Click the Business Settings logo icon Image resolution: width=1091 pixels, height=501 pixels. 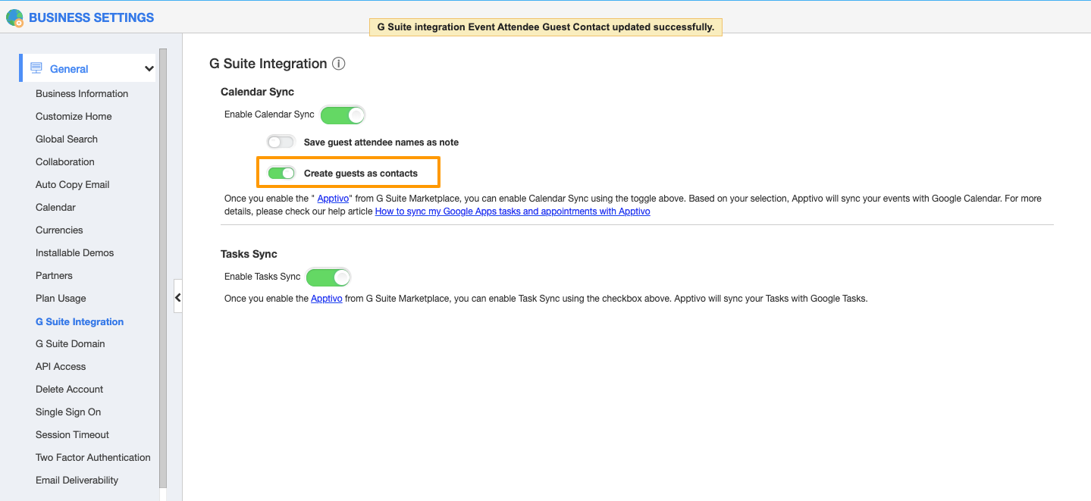click(x=14, y=17)
